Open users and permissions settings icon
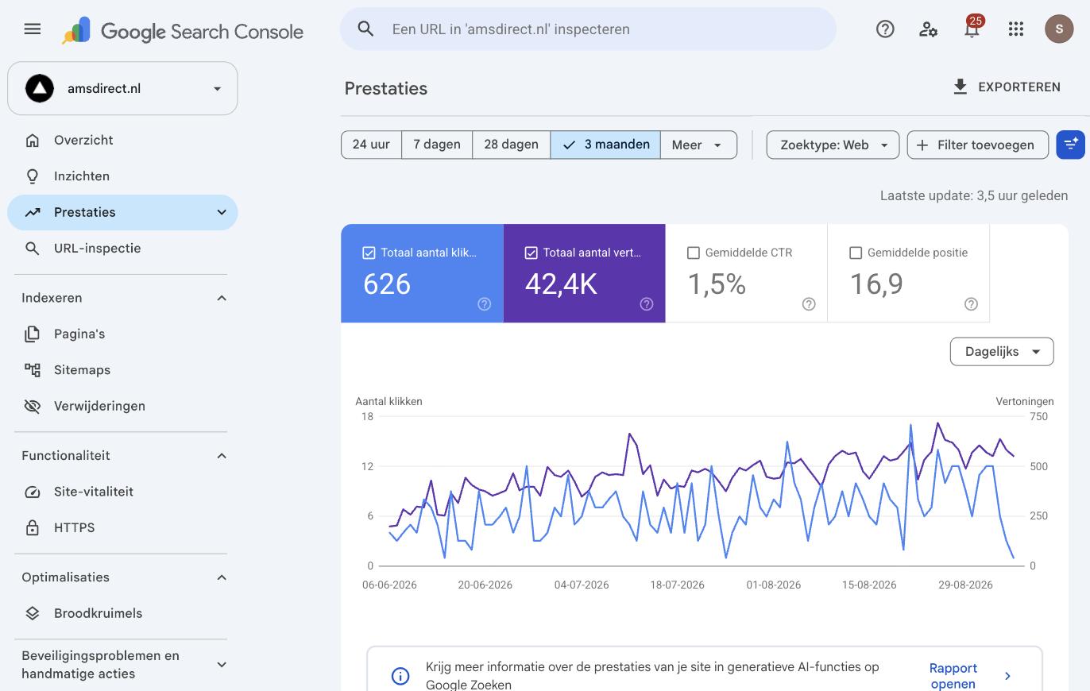 click(928, 29)
